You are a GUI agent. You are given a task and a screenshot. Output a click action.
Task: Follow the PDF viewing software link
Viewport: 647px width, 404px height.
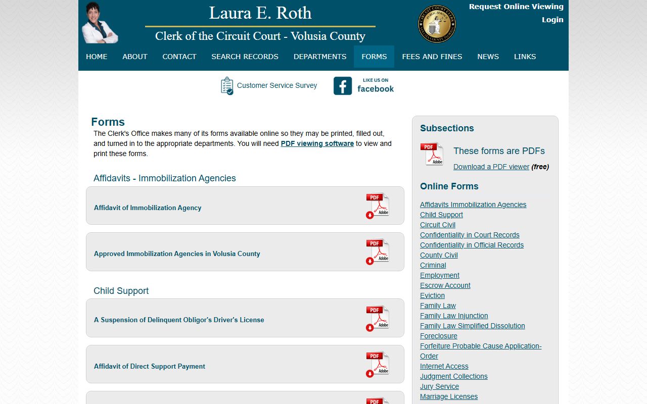pyautogui.click(x=317, y=143)
